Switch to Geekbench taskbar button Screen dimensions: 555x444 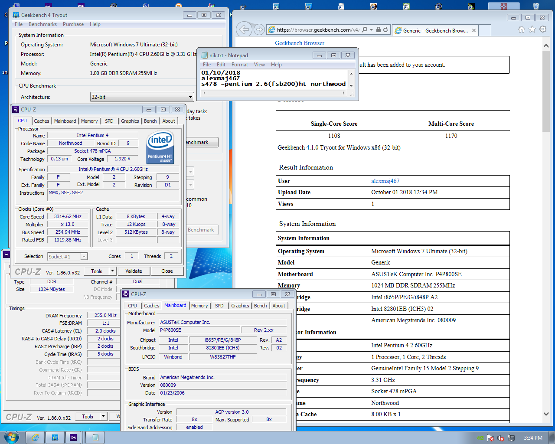(x=55, y=437)
